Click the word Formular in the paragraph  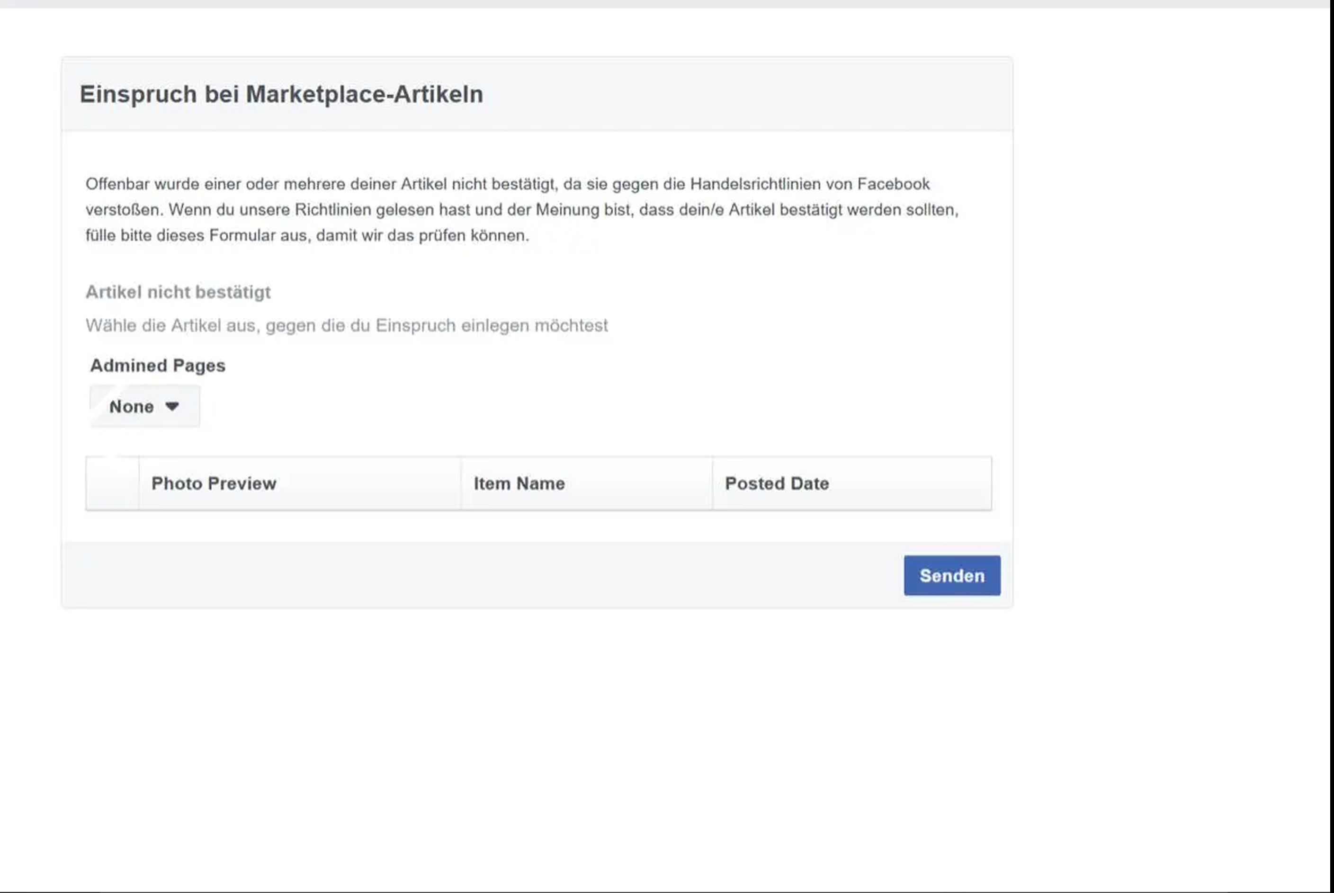click(242, 235)
